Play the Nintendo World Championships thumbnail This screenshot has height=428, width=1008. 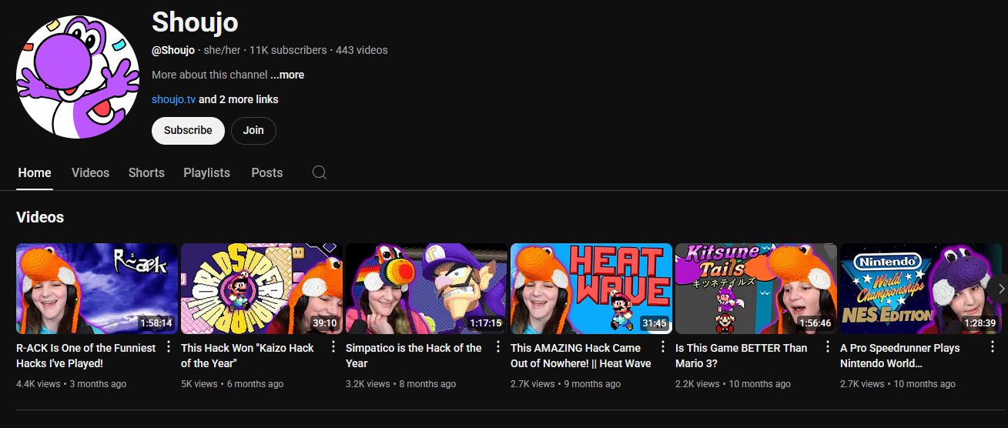(x=921, y=289)
